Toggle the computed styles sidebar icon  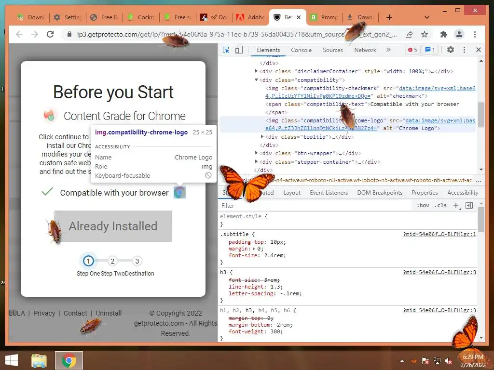(x=469, y=205)
